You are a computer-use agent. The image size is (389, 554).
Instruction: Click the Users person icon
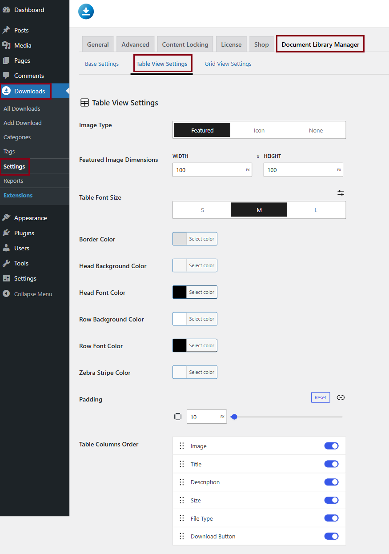point(6,248)
